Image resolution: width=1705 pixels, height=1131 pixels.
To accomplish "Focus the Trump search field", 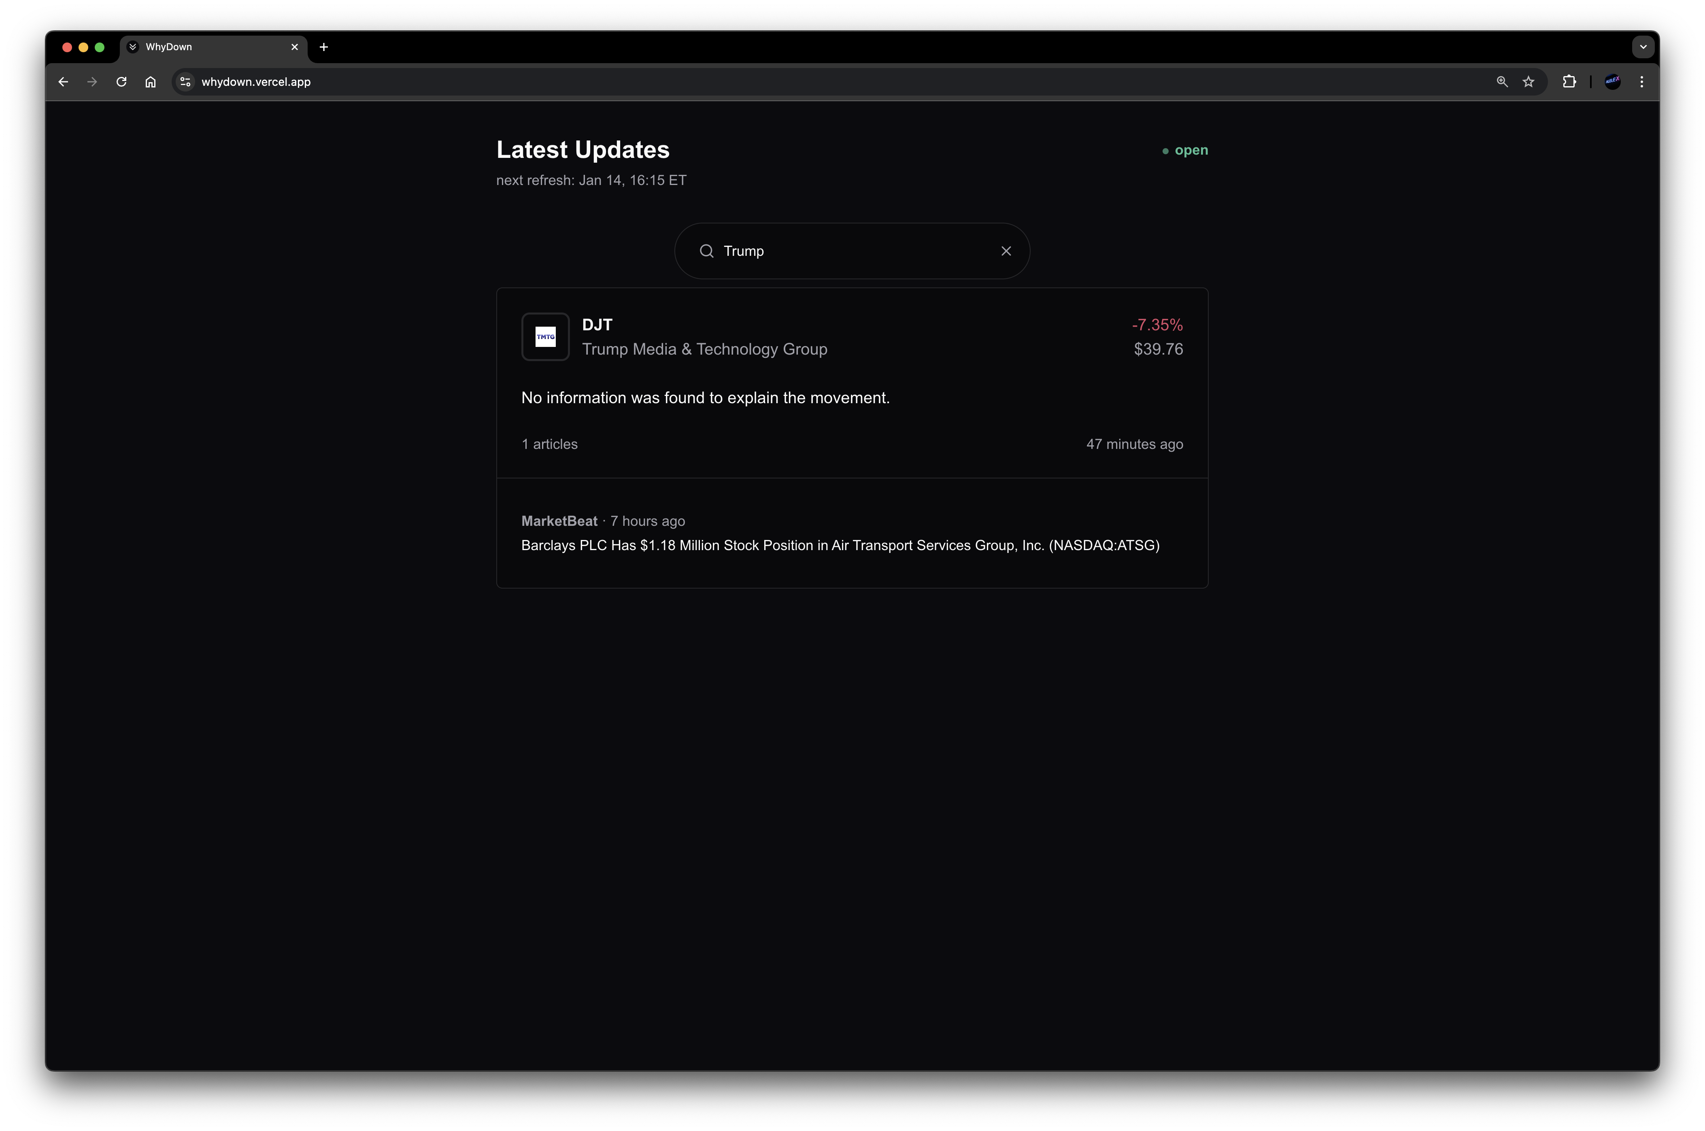I will 851,251.
